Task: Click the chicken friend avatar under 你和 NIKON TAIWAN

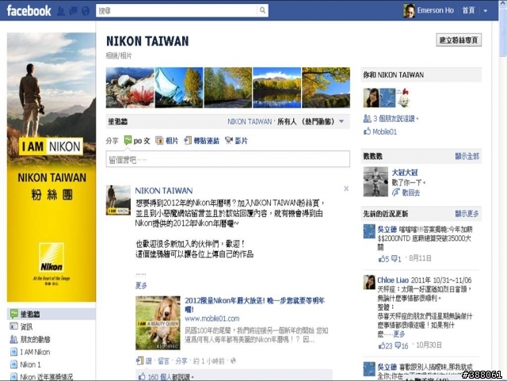Action: [403, 97]
